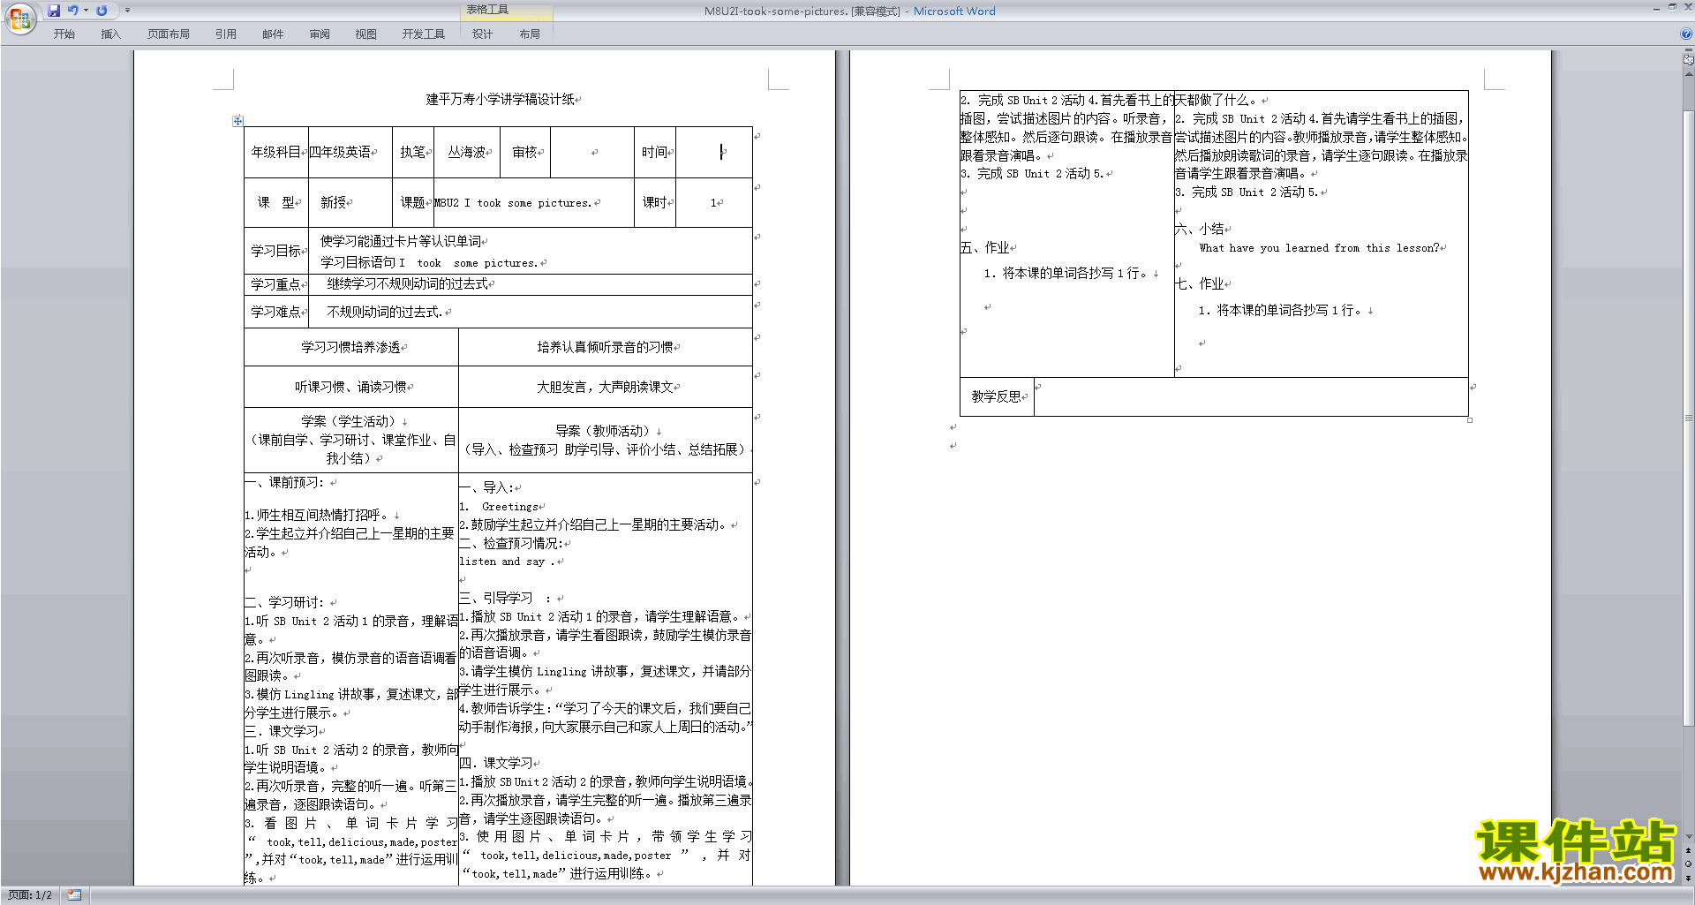1695x905 pixels.
Task: Click the 学习难点 row label
Action: click(275, 312)
